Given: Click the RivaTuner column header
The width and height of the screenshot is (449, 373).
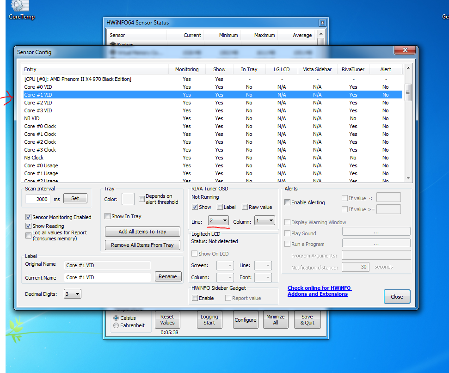Looking at the screenshot, I should (353, 69).
